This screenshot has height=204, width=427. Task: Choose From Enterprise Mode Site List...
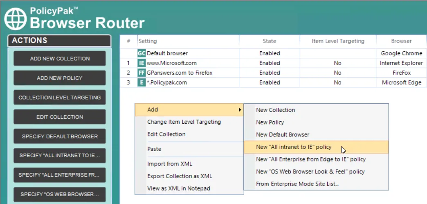tap(316, 184)
